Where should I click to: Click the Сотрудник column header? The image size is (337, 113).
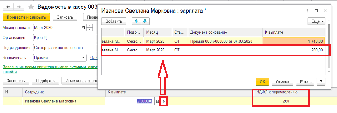(x=64, y=92)
